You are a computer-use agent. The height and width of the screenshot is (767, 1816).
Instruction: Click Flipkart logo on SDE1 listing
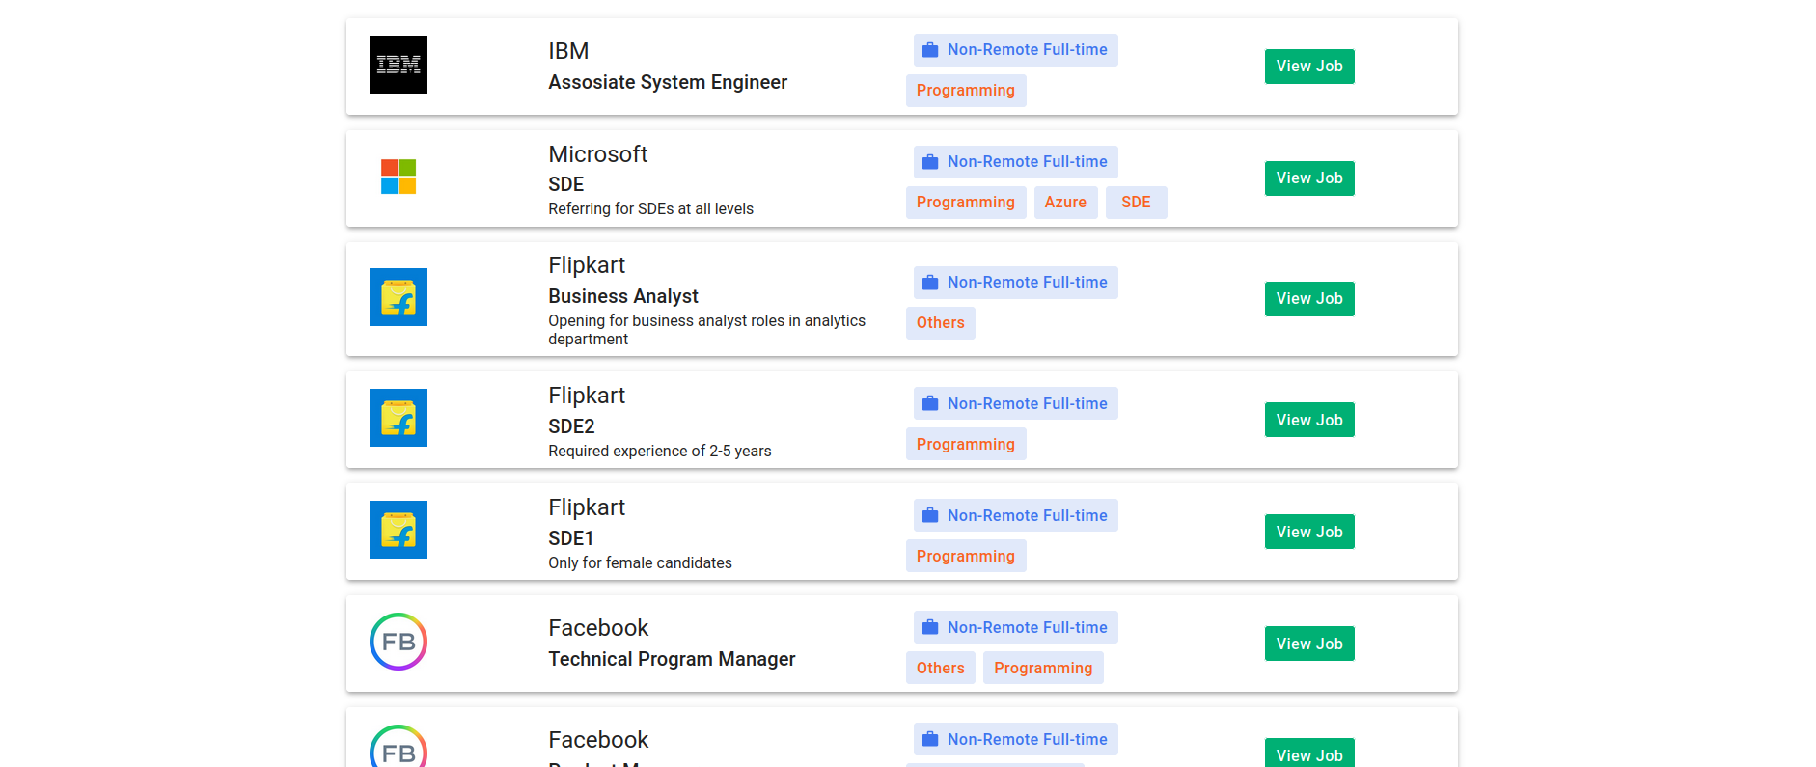pyautogui.click(x=398, y=530)
